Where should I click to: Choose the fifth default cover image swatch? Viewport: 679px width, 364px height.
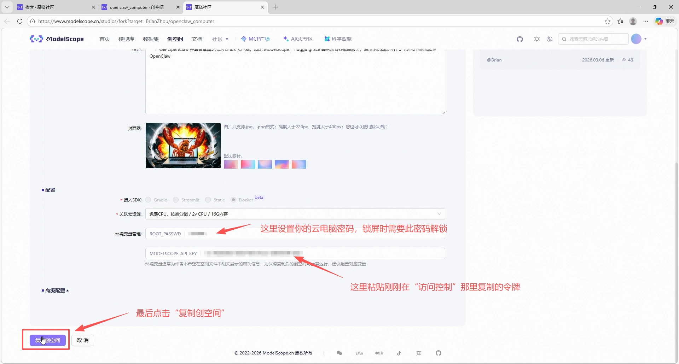299,164
